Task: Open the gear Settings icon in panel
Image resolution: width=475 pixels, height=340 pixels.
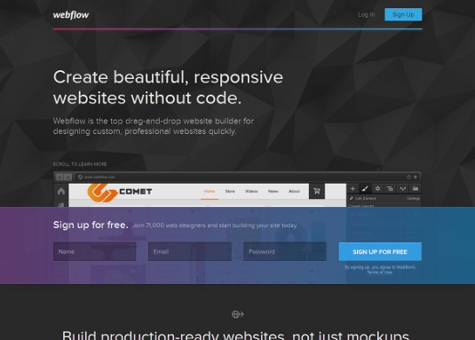Action: (377, 188)
